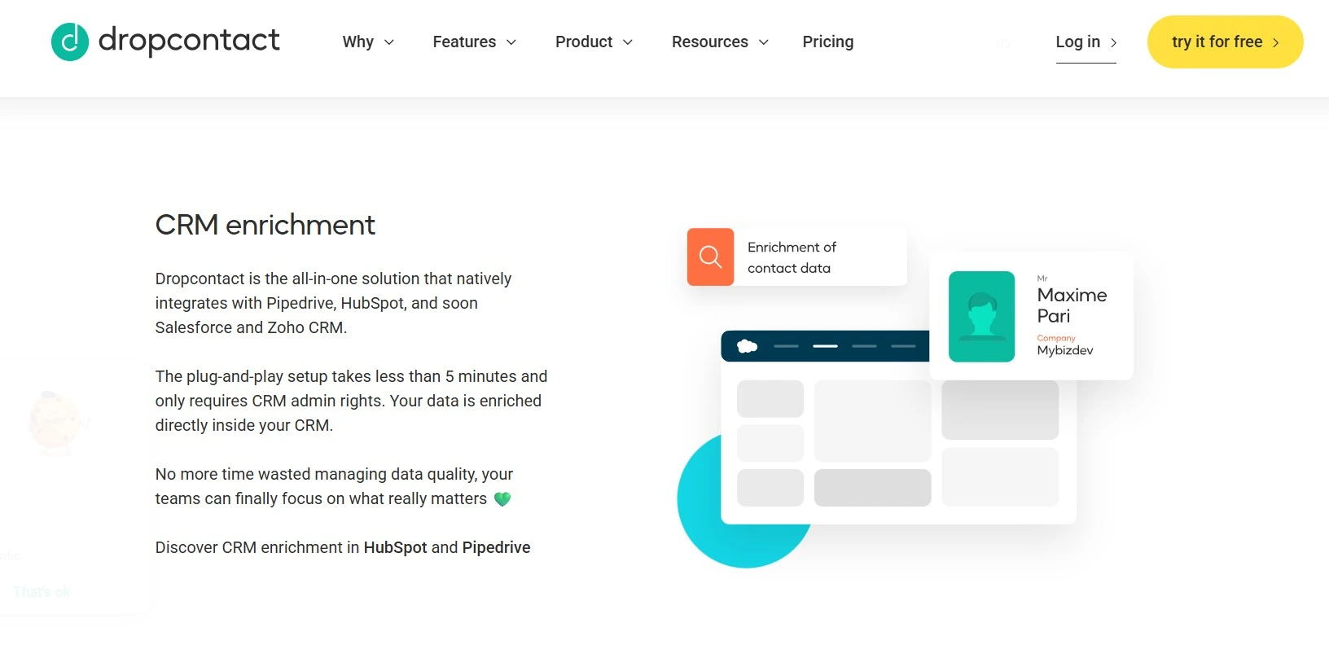The image size is (1329, 645).
Task: Click the orange magnifier search icon
Action: [x=711, y=257]
